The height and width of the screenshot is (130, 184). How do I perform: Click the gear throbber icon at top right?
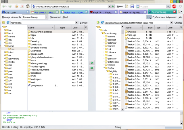point(181,6)
